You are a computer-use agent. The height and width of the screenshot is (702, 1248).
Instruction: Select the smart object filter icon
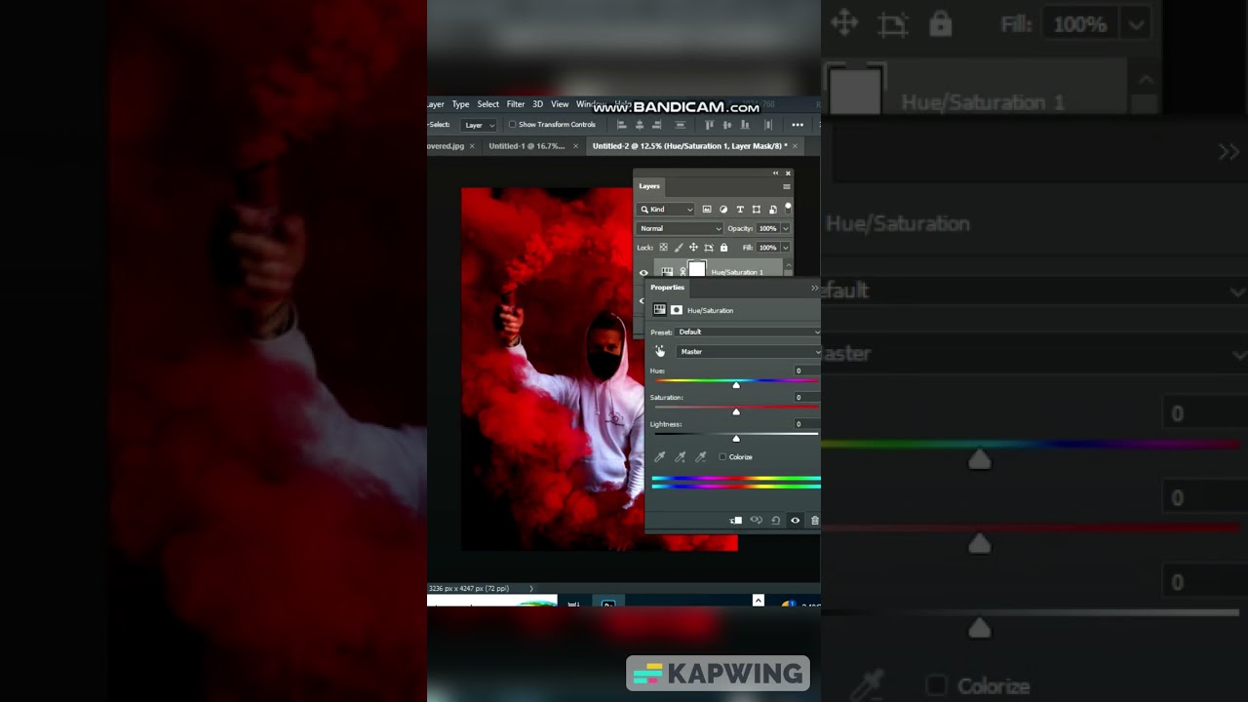[773, 210]
